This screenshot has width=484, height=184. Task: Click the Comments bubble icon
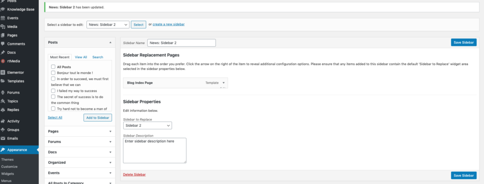[3, 44]
